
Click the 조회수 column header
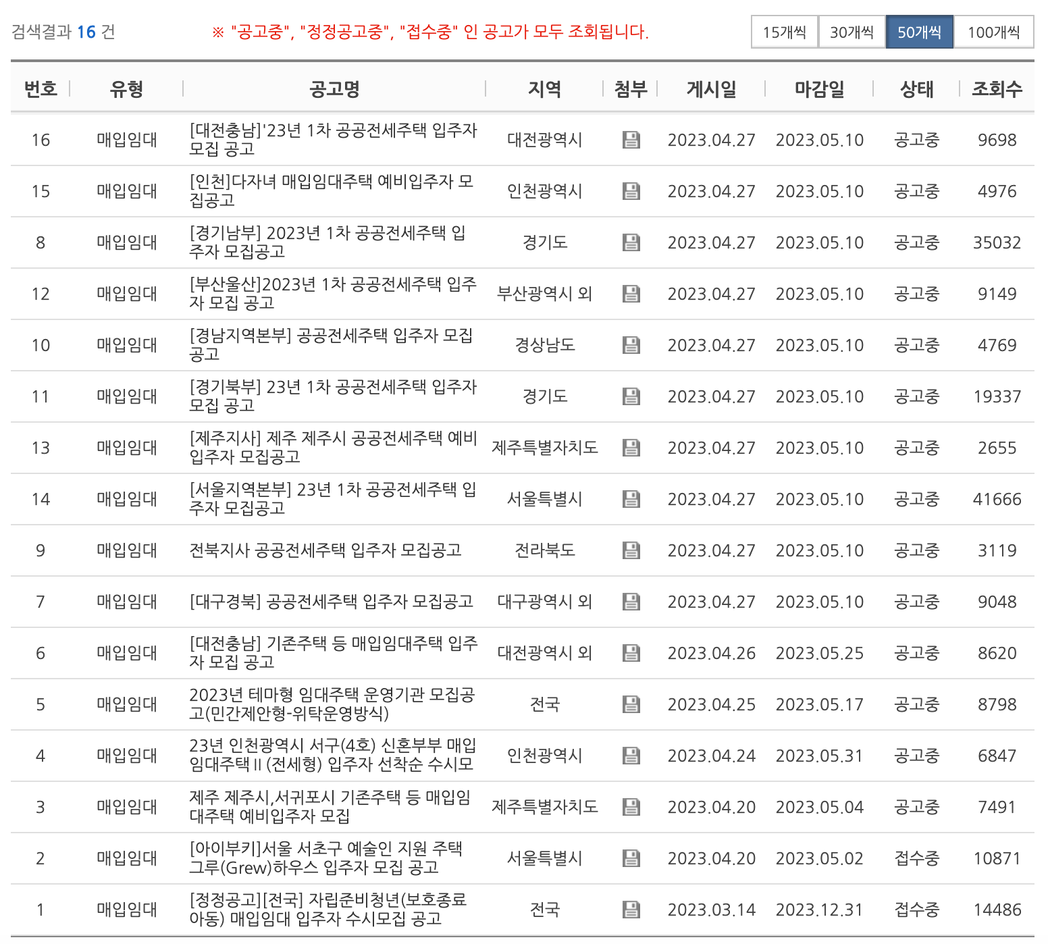[997, 88]
